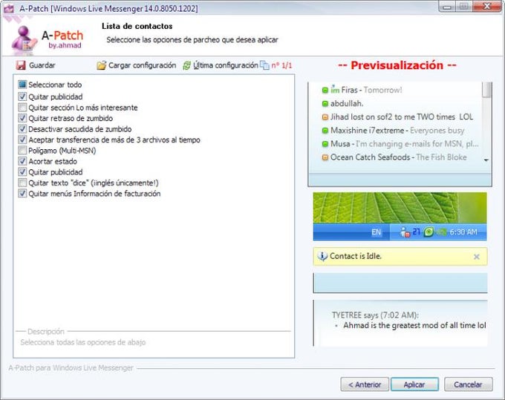
Task: Click the scroll down arrow in preview contact list
Action: (486, 160)
